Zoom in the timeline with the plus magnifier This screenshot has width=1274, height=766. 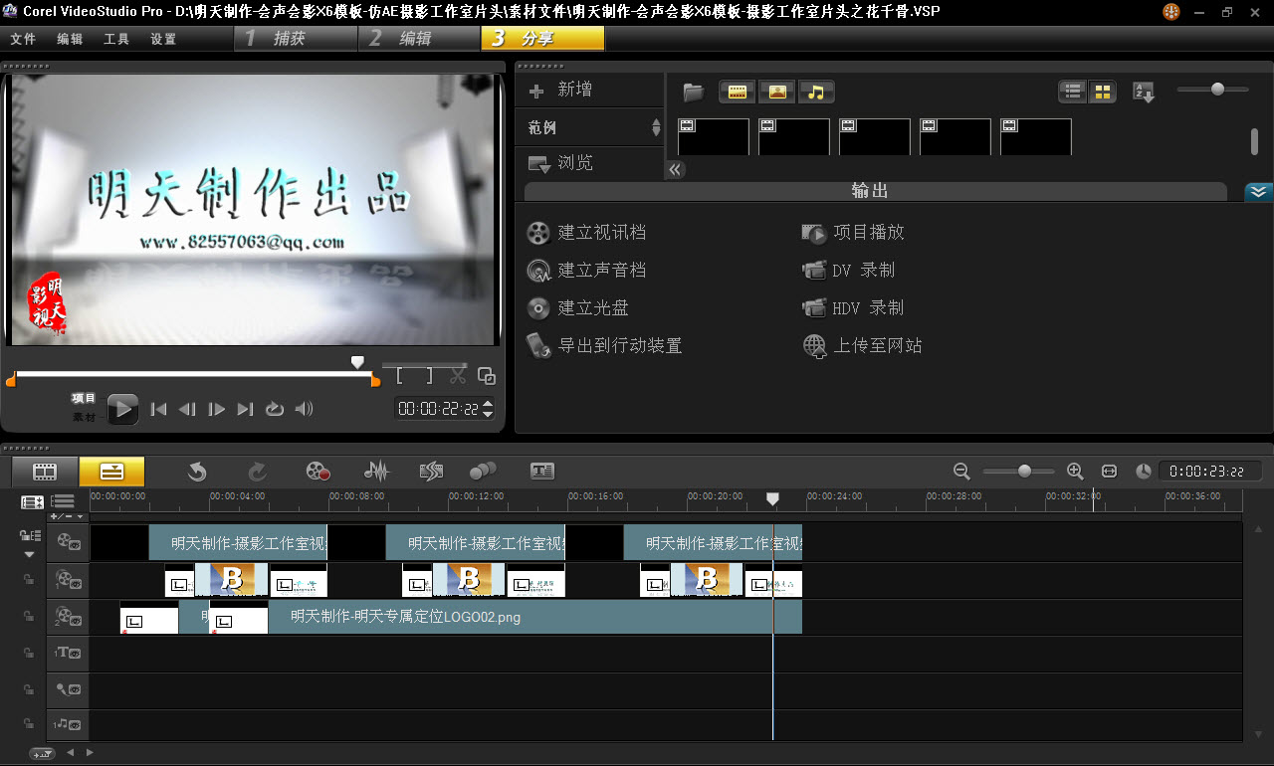coord(1075,472)
